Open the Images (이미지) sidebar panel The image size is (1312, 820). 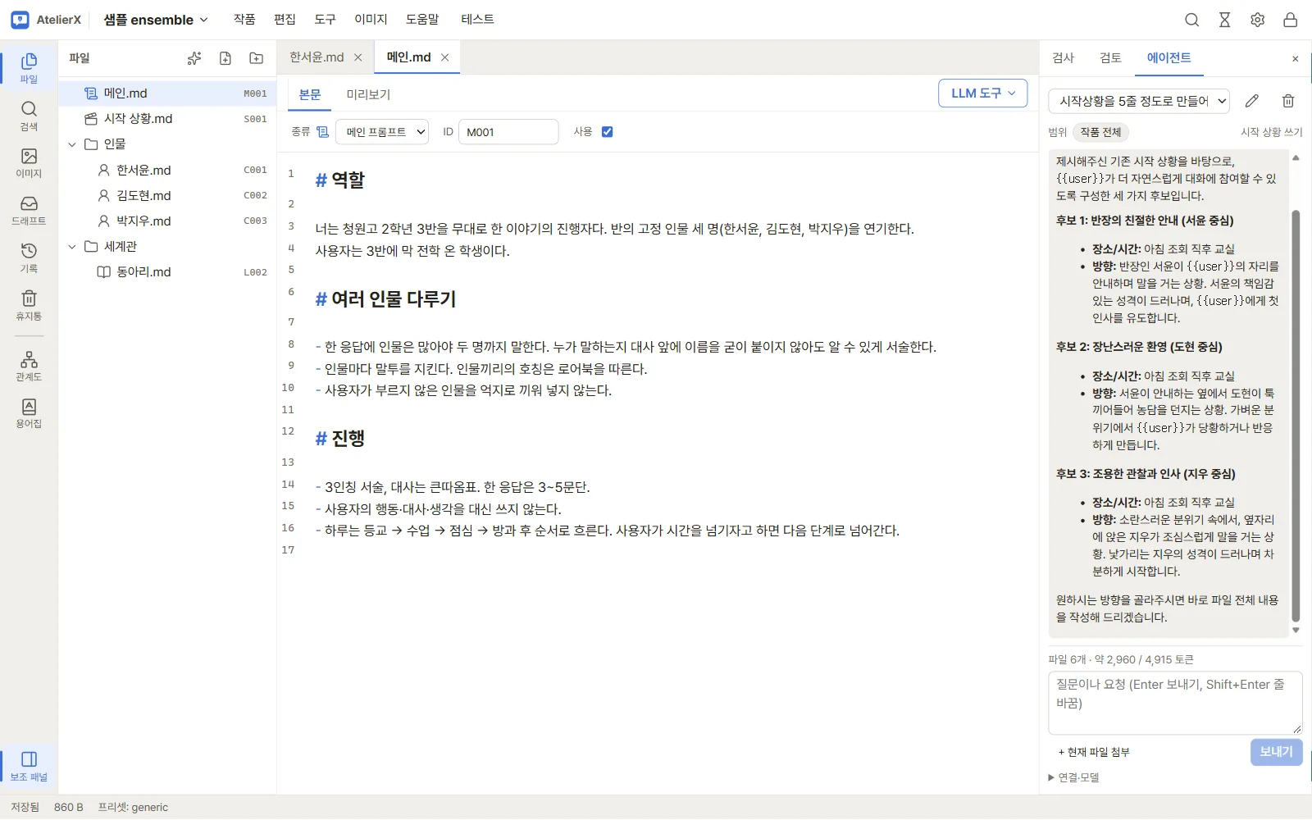(x=29, y=163)
